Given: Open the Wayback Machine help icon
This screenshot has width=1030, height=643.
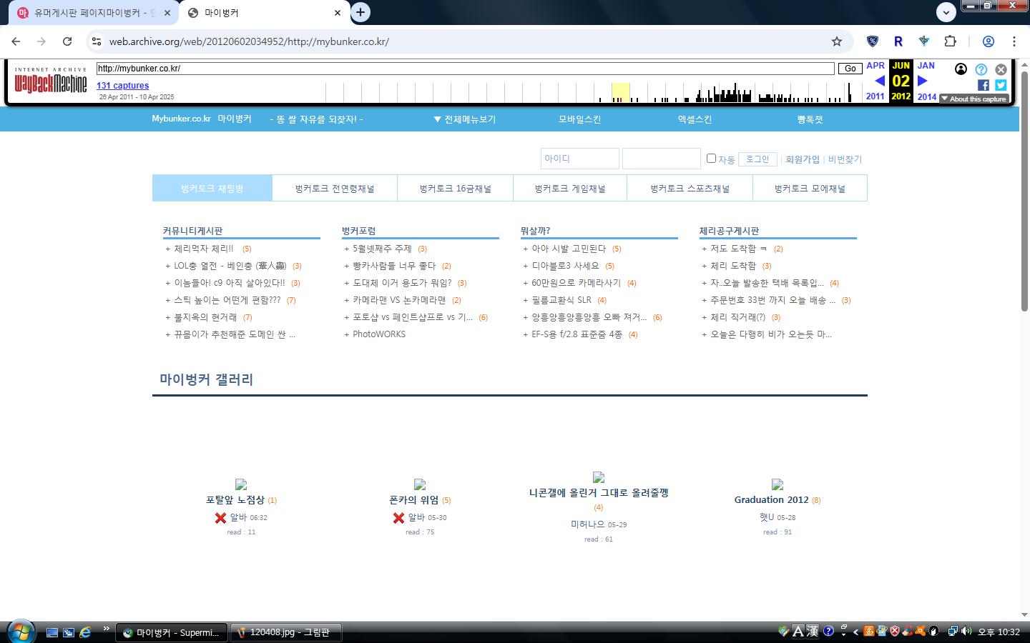Looking at the screenshot, I should 981,69.
